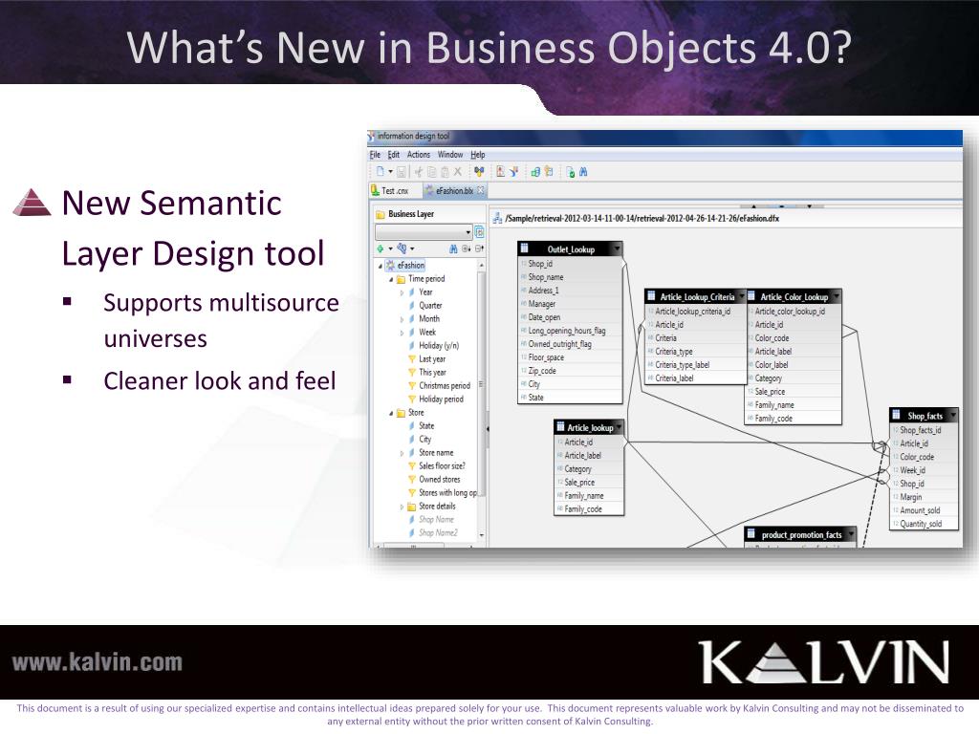Viewport: 979px width, 734px height.
Task: Open the Article_Lookup_Criteria table dropdown arrow
Action: (x=742, y=296)
